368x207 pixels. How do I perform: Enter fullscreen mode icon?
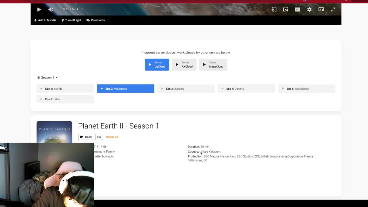pyautogui.click(x=333, y=9)
